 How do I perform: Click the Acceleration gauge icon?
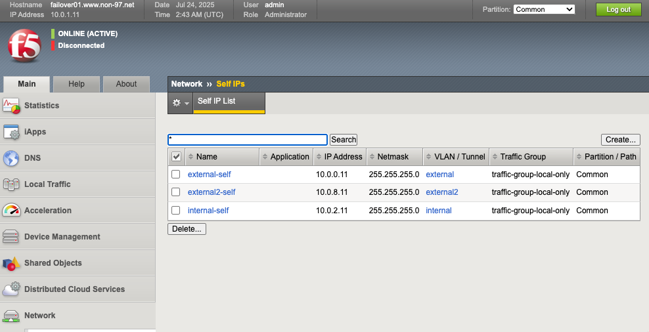pos(11,211)
